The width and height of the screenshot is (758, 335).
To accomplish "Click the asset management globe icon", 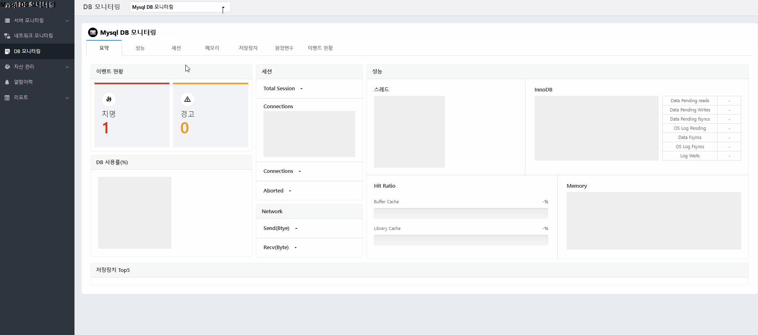I will coord(7,67).
